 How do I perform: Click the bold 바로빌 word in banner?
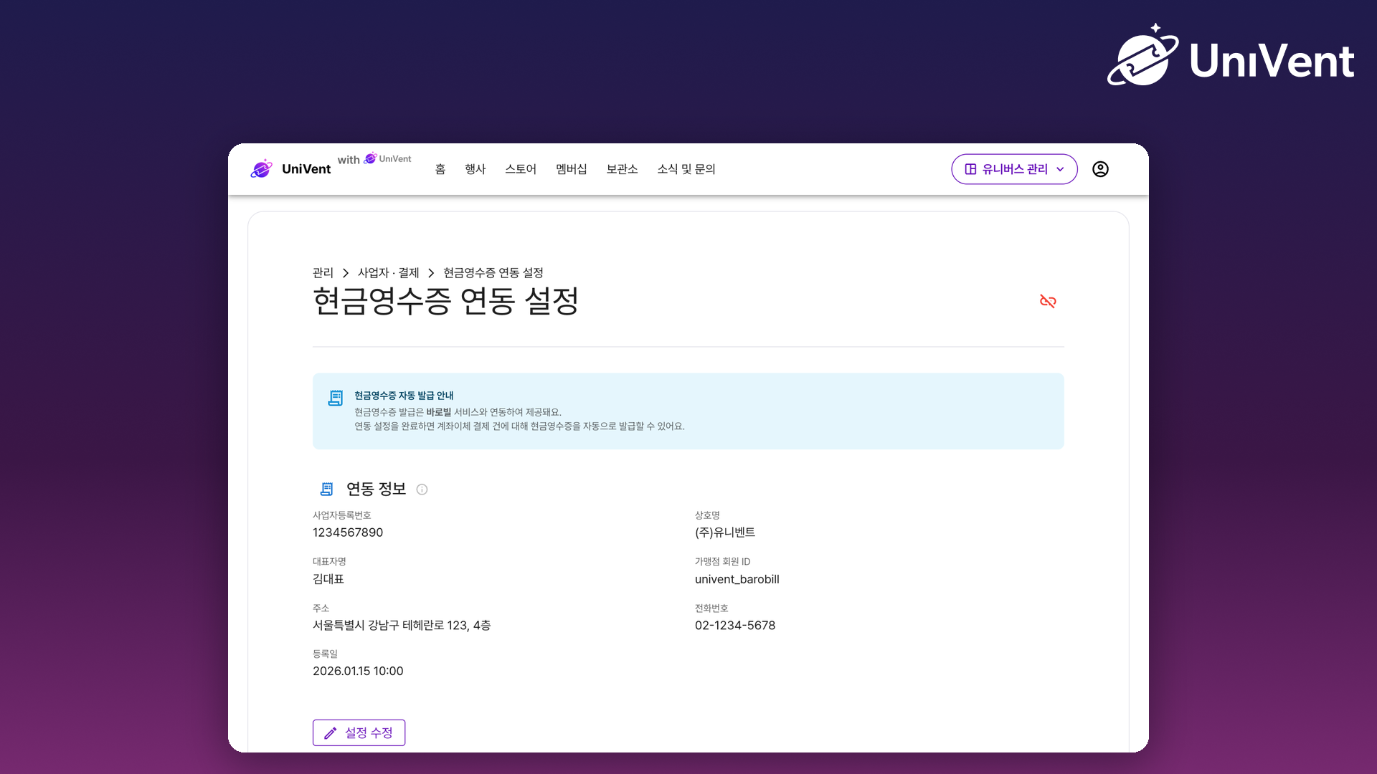(x=439, y=412)
